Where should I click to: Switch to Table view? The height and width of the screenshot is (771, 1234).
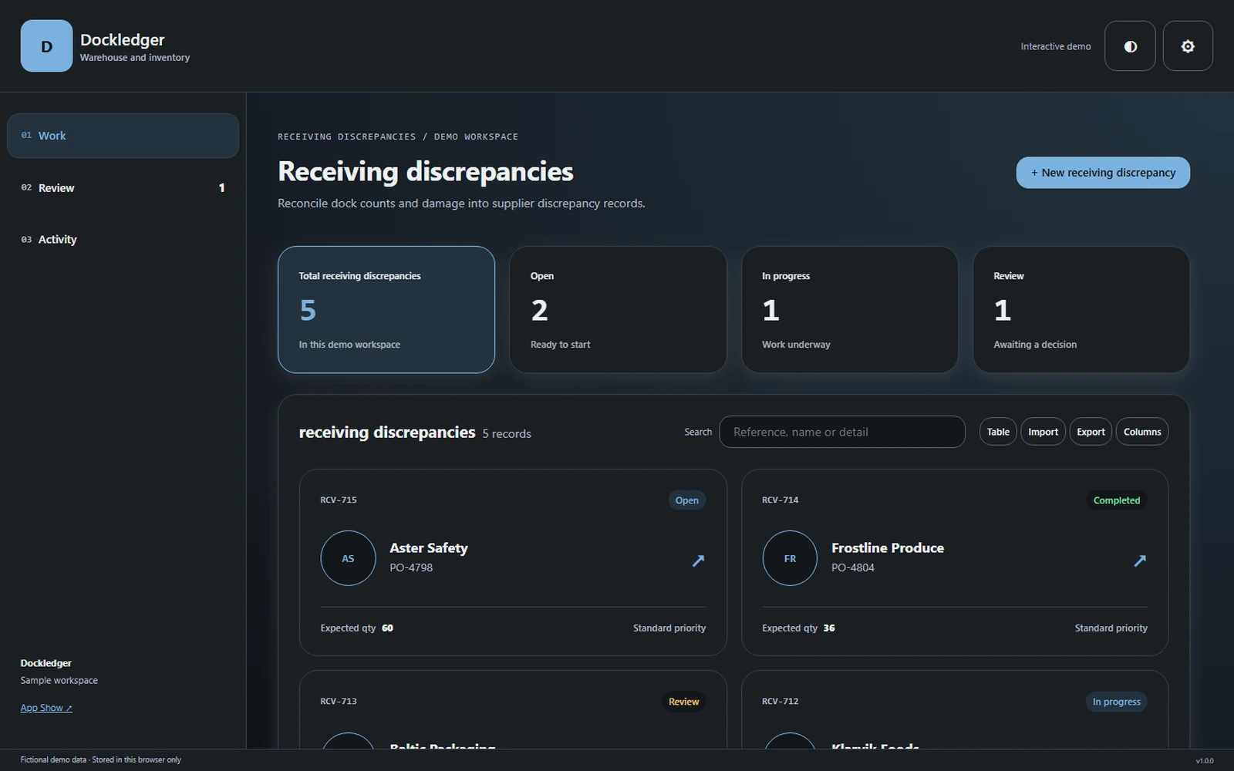click(x=998, y=432)
